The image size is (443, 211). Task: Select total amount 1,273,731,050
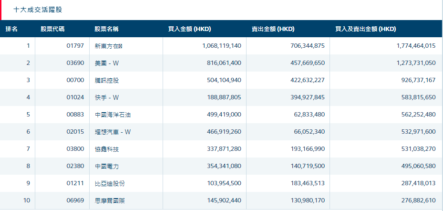(x=416, y=63)
